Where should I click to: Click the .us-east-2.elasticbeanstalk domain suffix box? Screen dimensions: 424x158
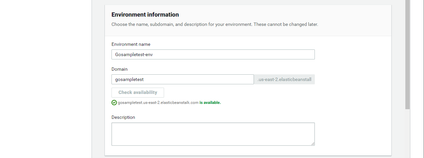[285, 79]
